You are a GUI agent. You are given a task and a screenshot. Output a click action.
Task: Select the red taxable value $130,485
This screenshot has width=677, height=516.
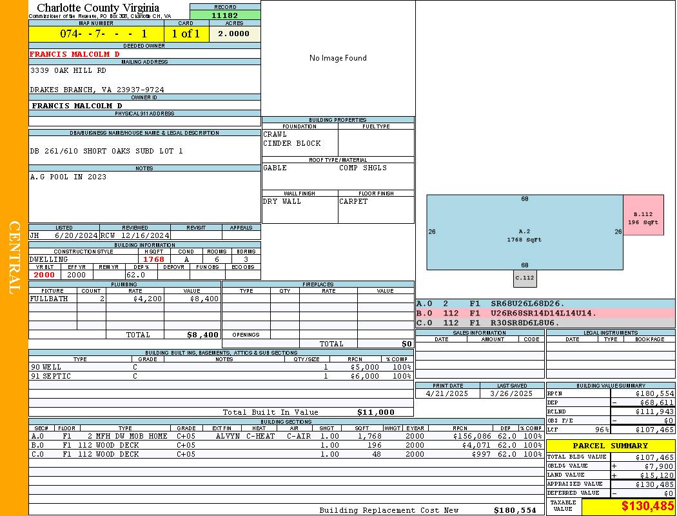[x=647, y=506]
